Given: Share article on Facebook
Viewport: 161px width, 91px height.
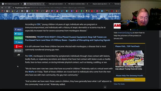Looking at the screenshot, I should (18, 30).
